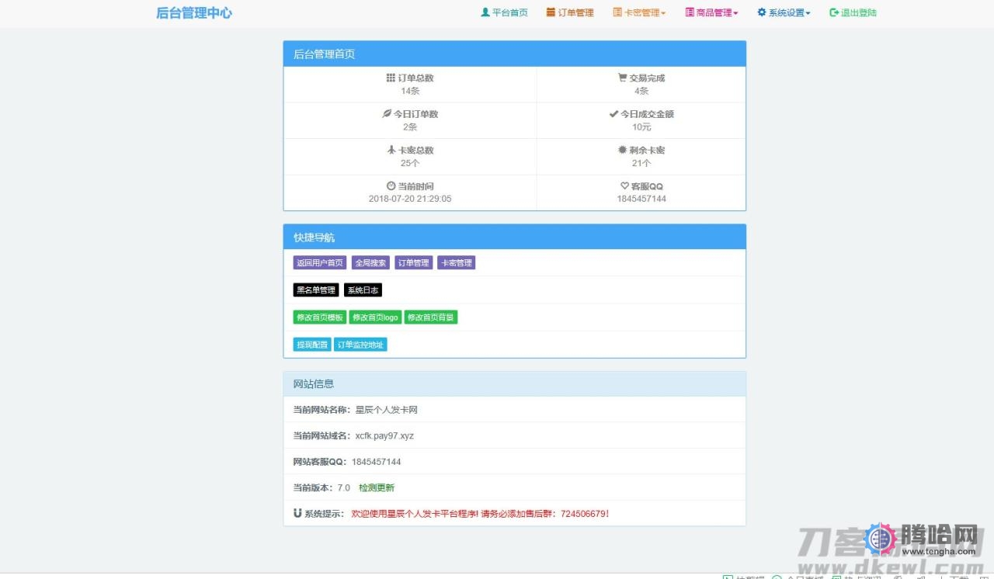Click the grid icon beside 订单总数
The image size is (994, 579).
click(391, 78)
